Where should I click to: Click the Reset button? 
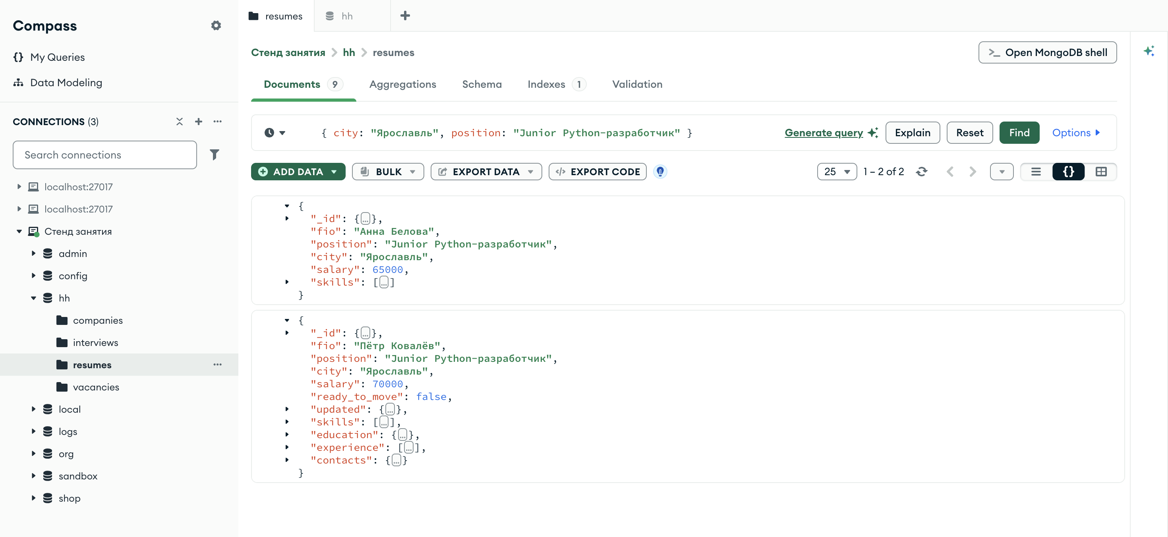[970, 133]
